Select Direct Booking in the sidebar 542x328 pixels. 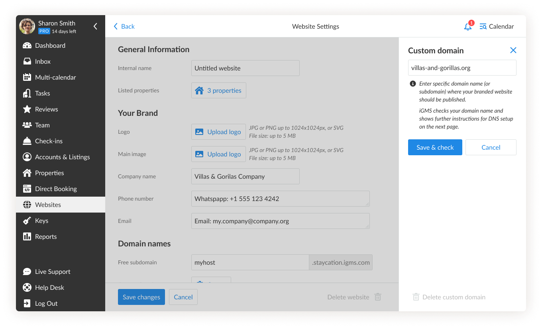click(x=56, y=189)
